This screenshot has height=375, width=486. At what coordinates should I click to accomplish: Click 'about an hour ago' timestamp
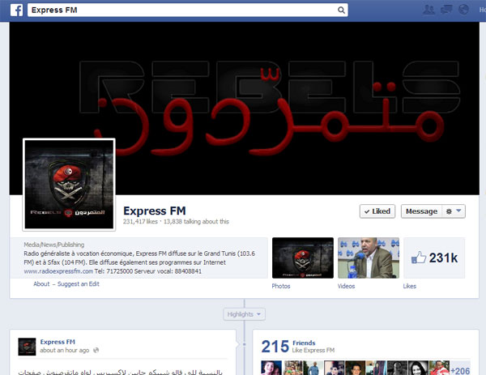[65, 350]
